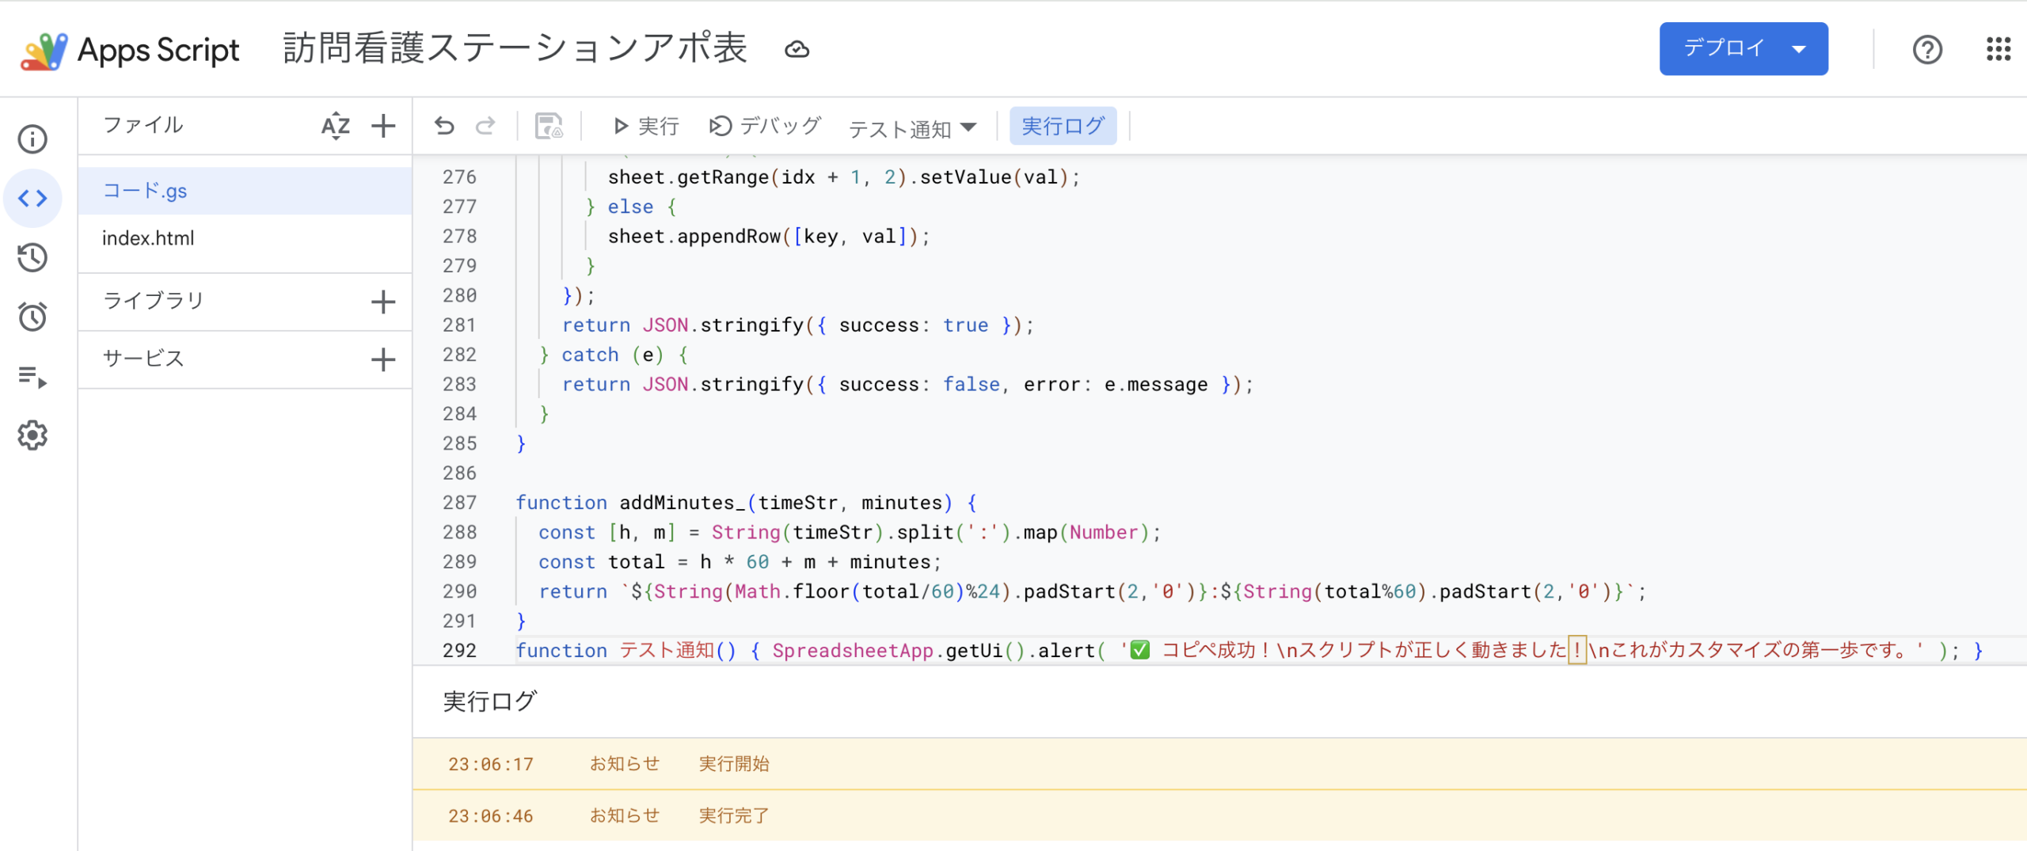Click the Undo arrow in toolbar

[x=444, y=126]
